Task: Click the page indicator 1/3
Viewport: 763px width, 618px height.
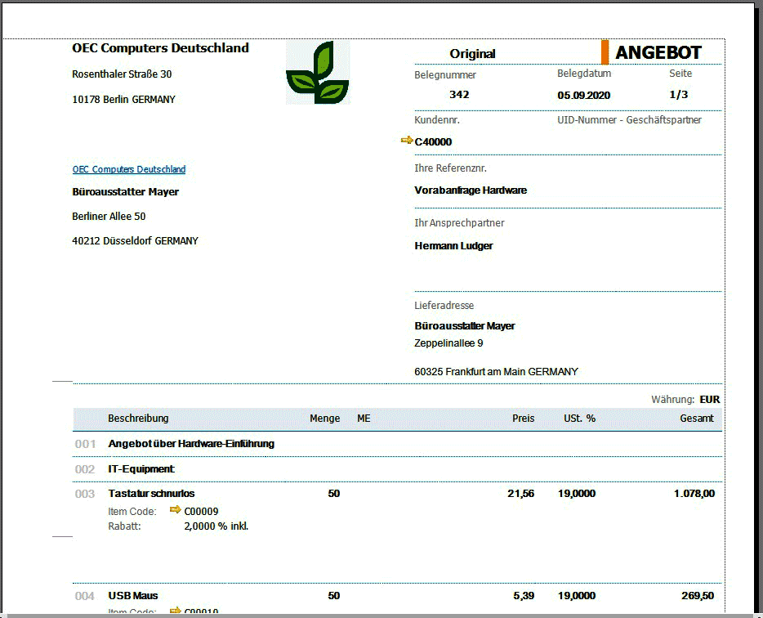Action: pos(678,95)
